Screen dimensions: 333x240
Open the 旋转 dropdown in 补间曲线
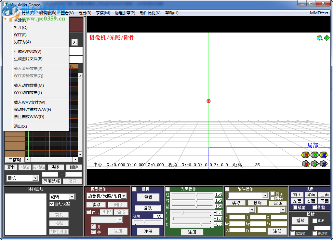tap(72, 197)
